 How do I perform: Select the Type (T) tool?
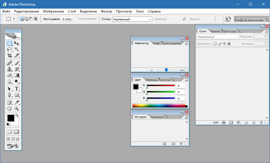(x=17, y=89)
